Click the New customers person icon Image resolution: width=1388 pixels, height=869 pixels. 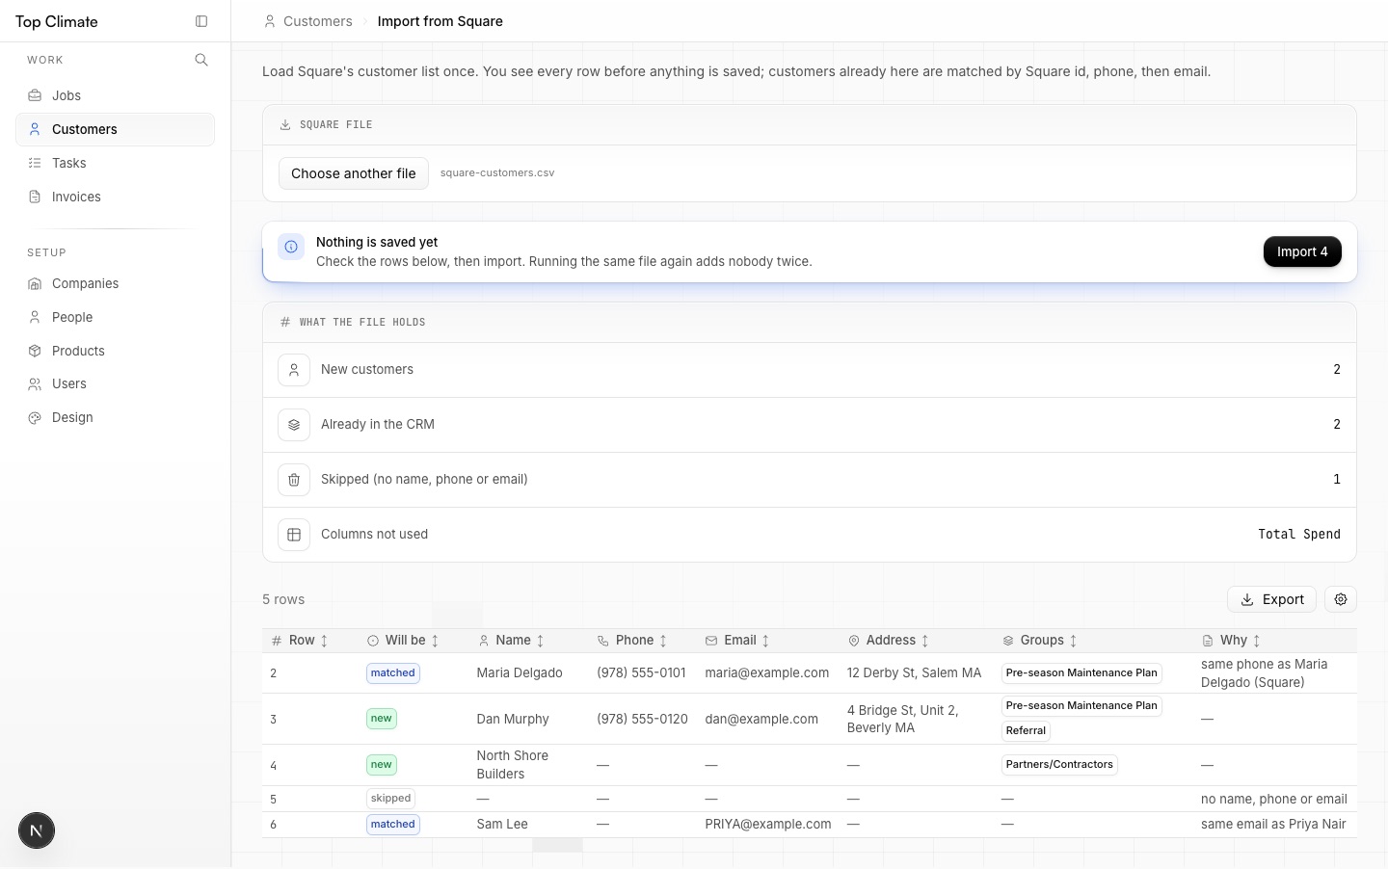[294, 370]
